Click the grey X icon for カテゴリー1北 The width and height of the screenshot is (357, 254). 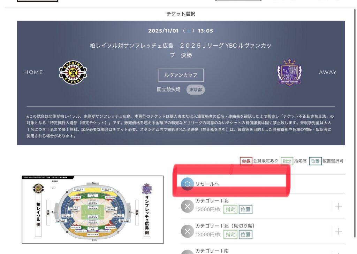(x=187, y=206)
